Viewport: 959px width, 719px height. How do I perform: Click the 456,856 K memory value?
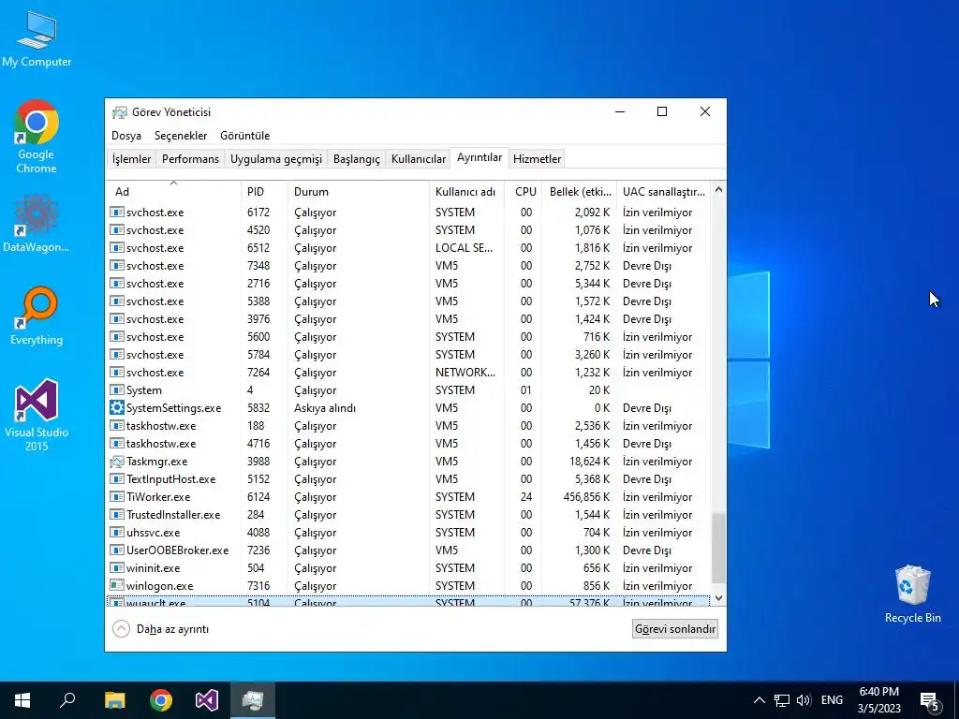coord(586,496)
